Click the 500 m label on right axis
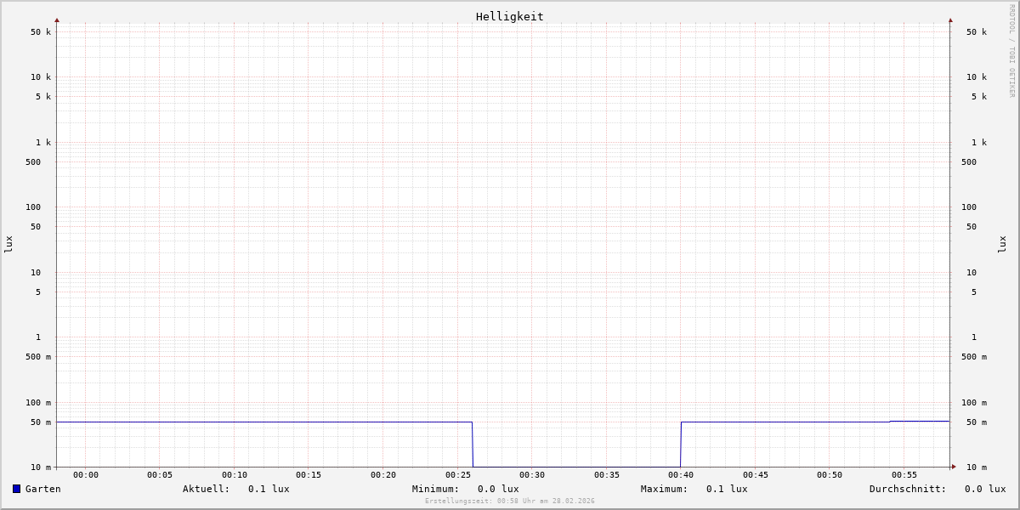Viewport: 1020px width, 510px height. pyautogui.click(x=974, y=357)
